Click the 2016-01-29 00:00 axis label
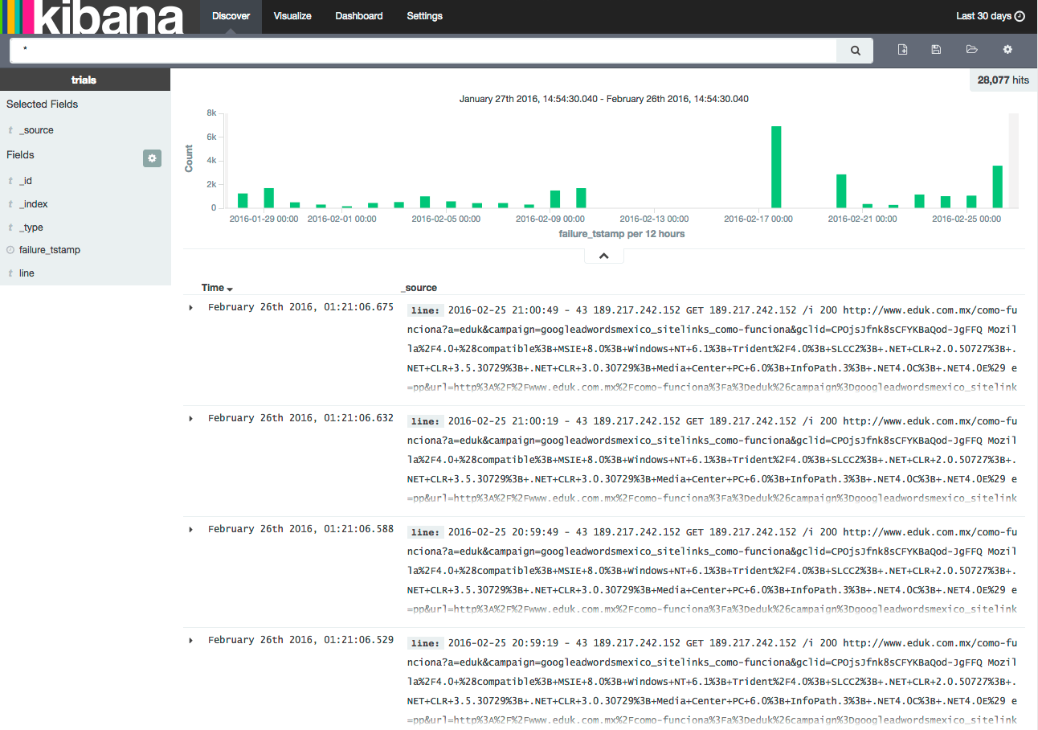This screenshot has height=730, width=1038. tap(264, 219)
